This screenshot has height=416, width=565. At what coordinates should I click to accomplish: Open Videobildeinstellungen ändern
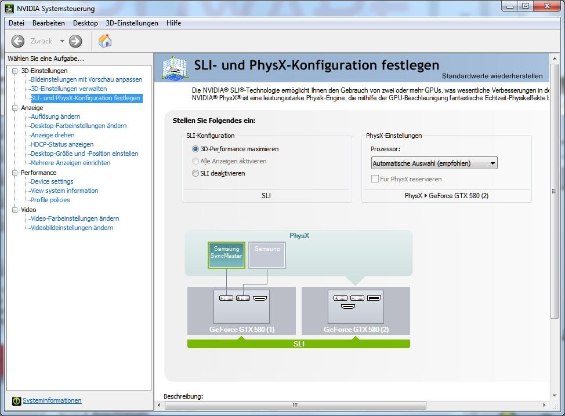[x=72, y=228]
